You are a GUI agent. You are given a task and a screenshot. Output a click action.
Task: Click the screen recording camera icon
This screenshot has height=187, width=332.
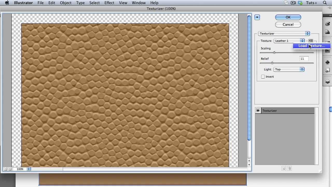click(293, 3)
